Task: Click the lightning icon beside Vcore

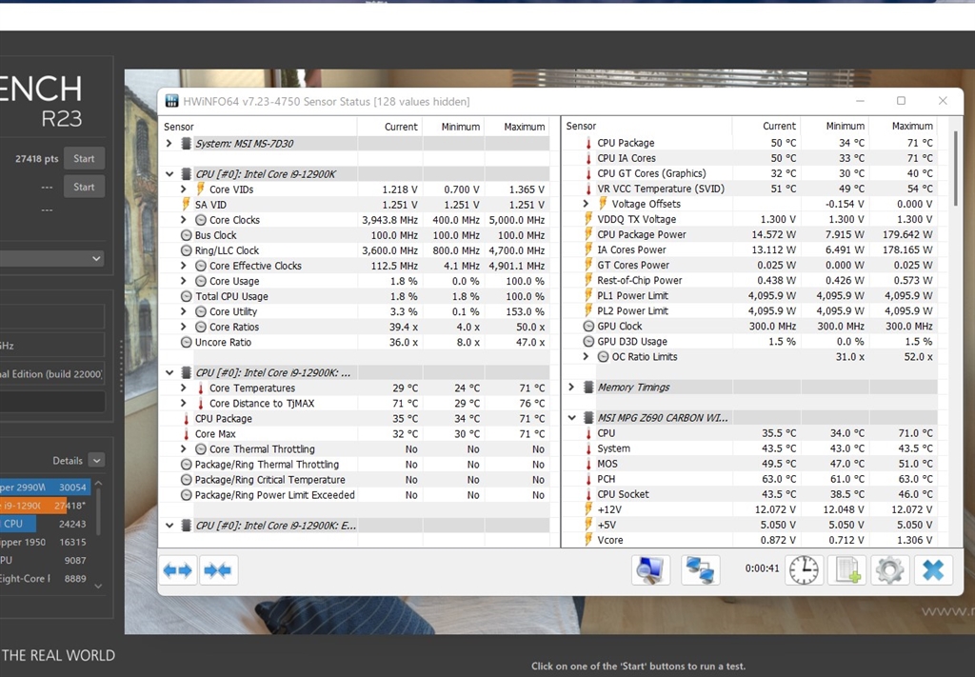Action: pos(587,540)
